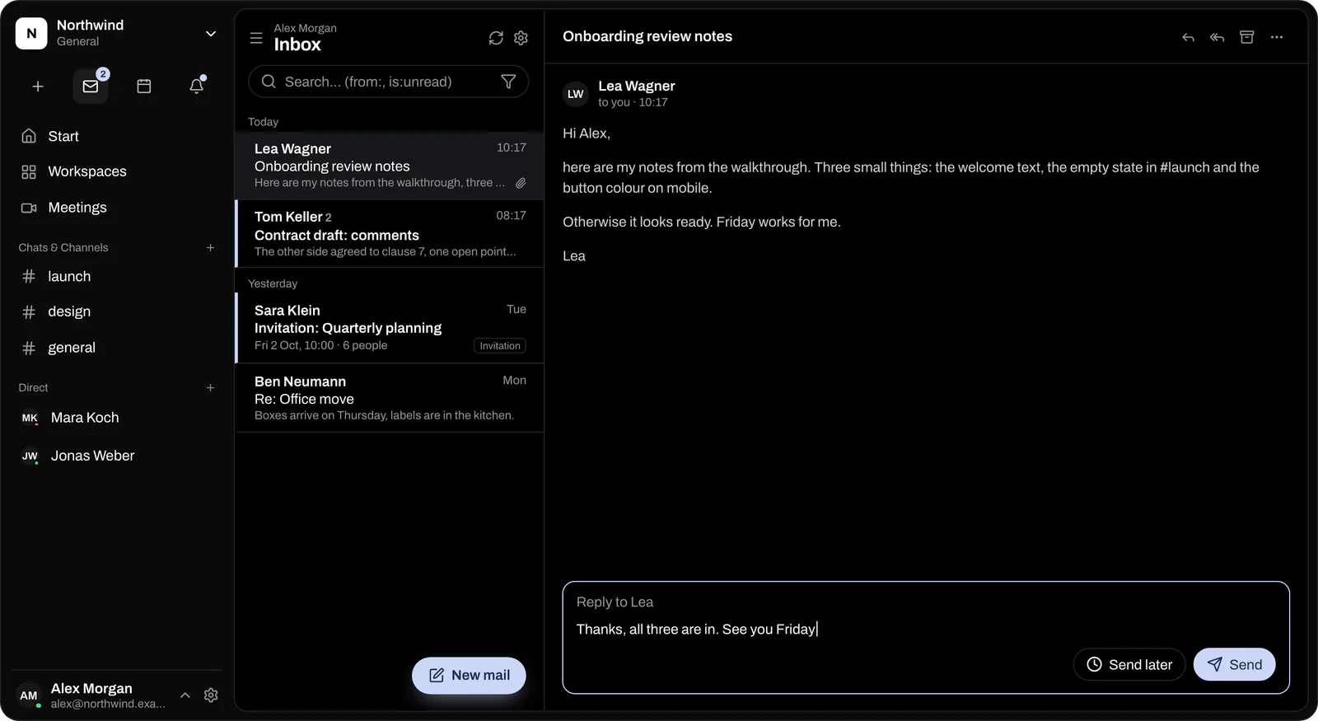Open direct chat with Mara Koch
Image resolution: width=1318 pixels, height=721 pixels.
click(117, 418)
